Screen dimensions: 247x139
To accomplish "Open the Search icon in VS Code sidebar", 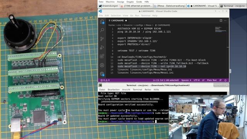I will tap(102, 30).
